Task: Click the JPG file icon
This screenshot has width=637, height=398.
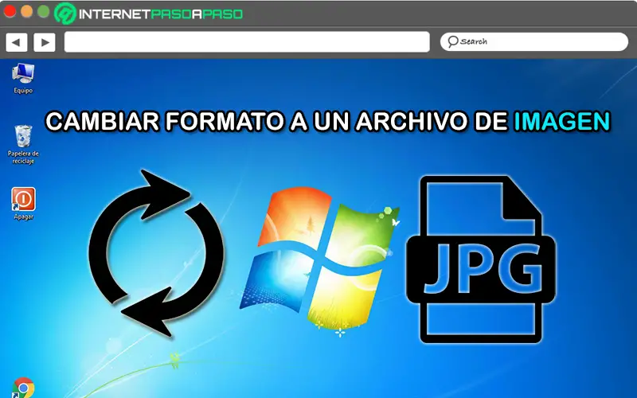Action: coord(481,259)
